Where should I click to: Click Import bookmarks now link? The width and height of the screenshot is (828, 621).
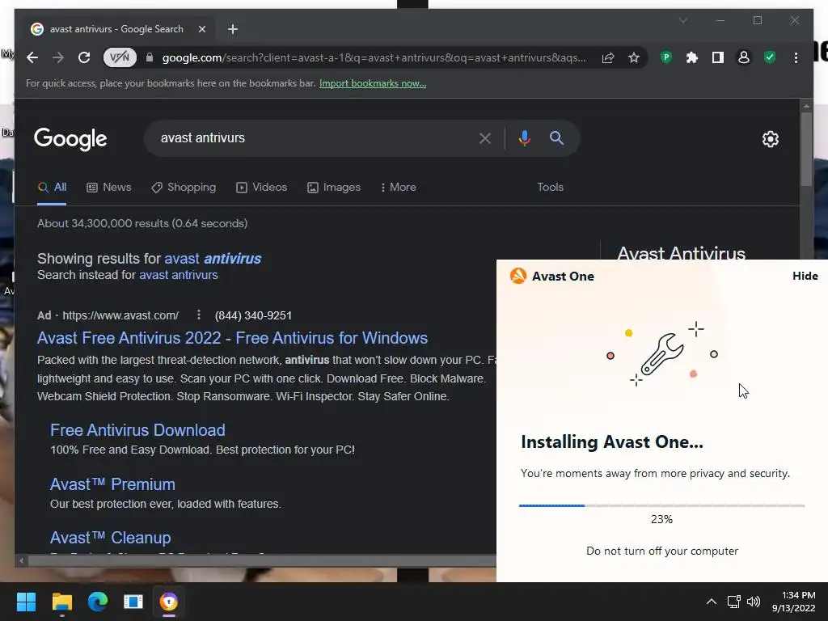(373, 83)
